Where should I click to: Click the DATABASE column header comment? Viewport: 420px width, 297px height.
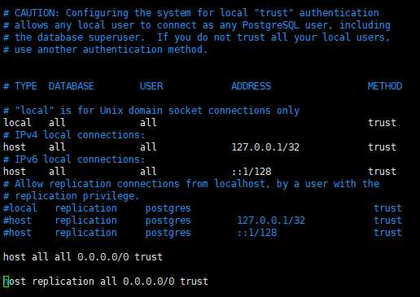(72, 86)
